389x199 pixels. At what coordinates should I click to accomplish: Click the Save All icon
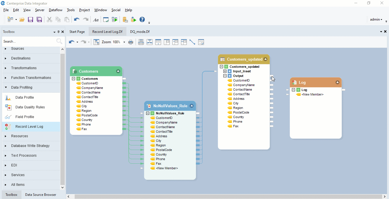coord(39,19)
